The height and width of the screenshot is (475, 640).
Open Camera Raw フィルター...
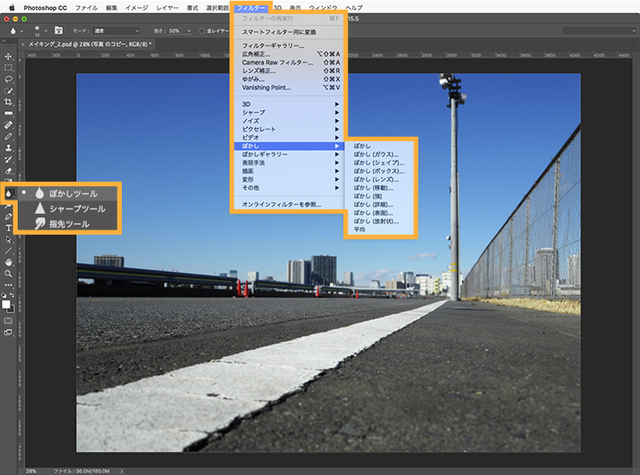tap(290, 63)
